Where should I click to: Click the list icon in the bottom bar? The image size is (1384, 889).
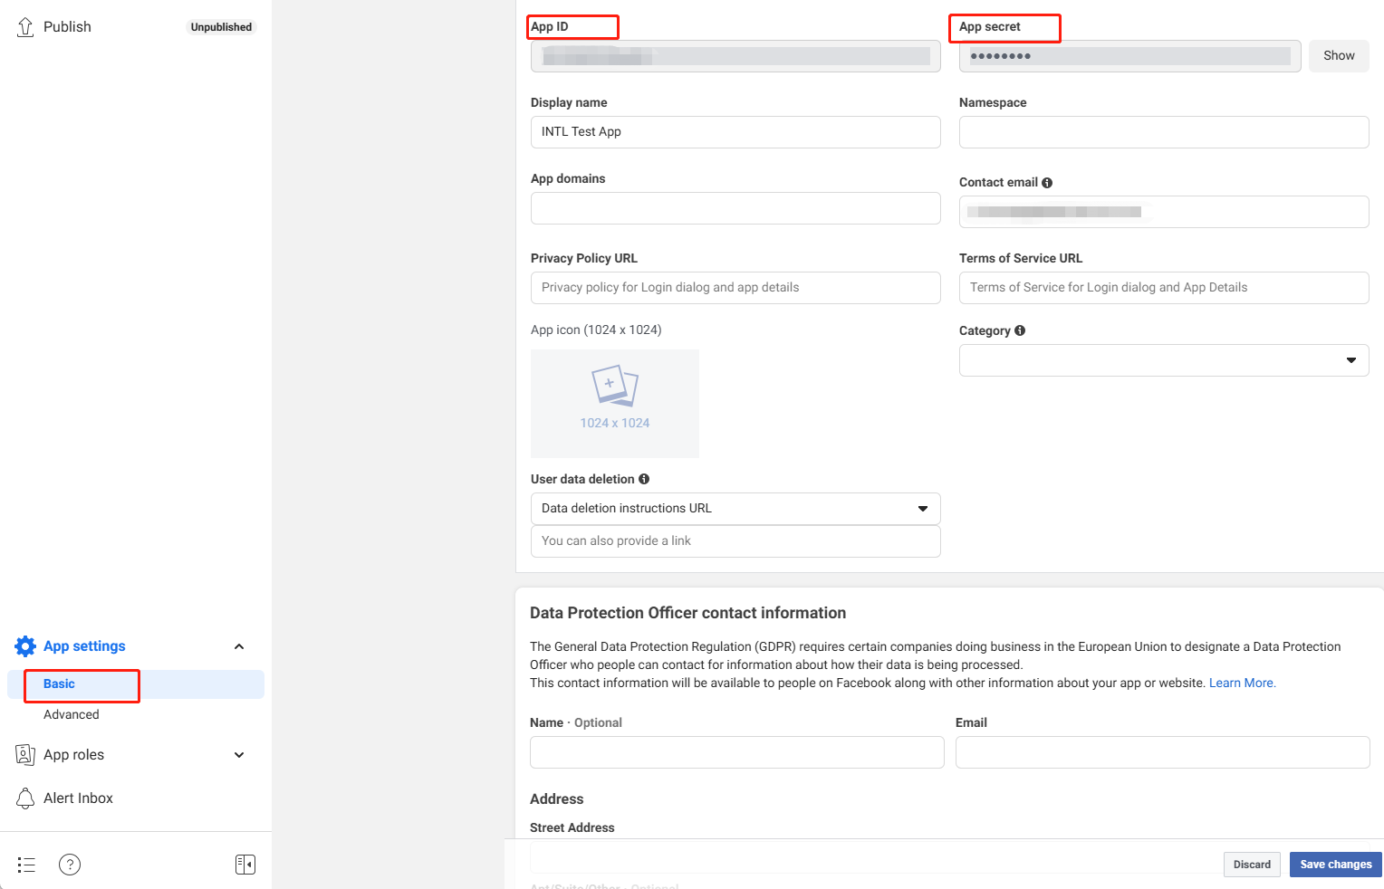(x=26, y=865)
